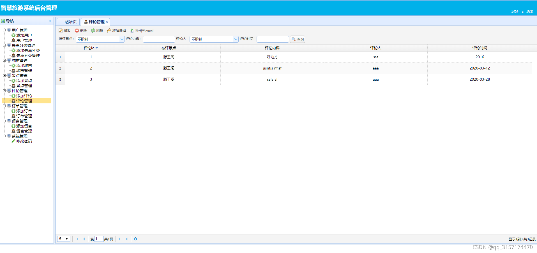537x253 pixels.
Task: Select the row with comment ssfsfsf
Action: [x=294, y=79]
